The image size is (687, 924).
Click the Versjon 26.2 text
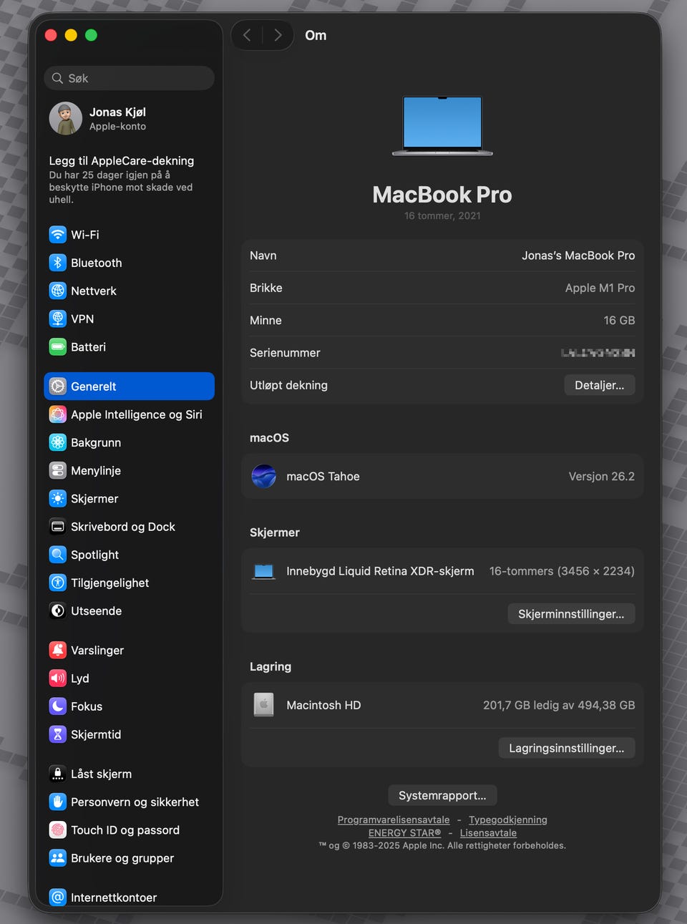coord(602,476)
